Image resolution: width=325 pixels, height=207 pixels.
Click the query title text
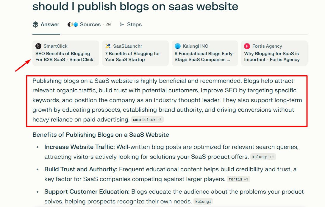tap(135, 7)
